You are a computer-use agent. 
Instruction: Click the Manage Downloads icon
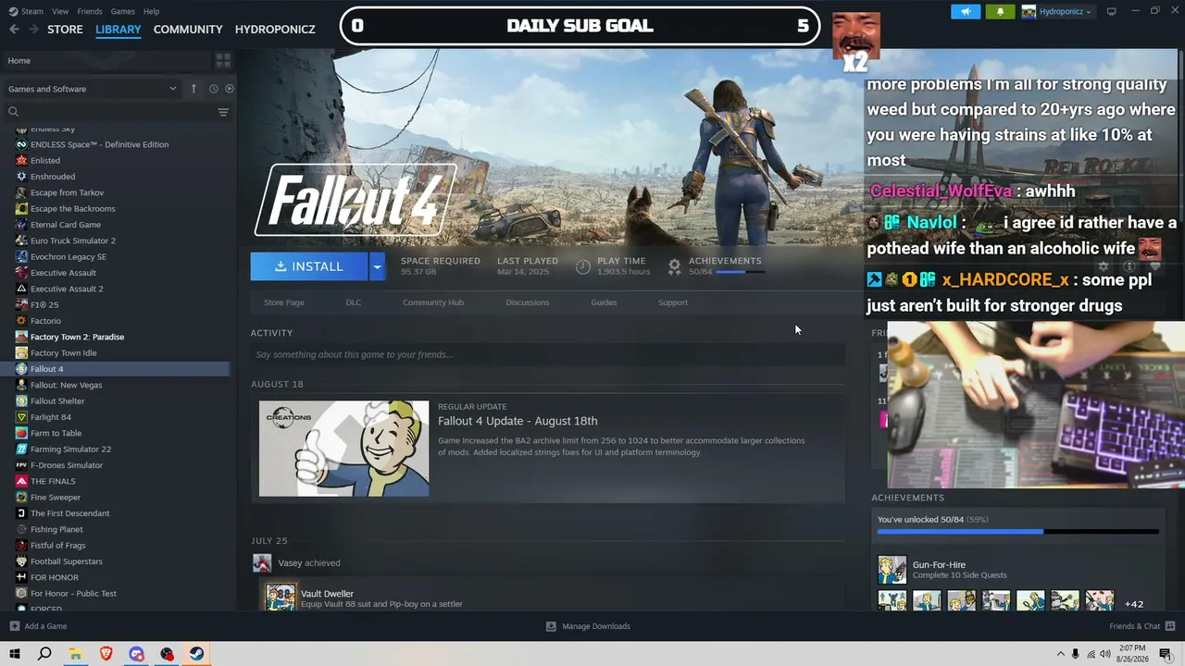pos(551,626)
